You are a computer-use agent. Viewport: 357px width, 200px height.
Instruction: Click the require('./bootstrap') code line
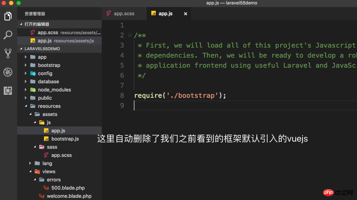click(x=180, y=95)
